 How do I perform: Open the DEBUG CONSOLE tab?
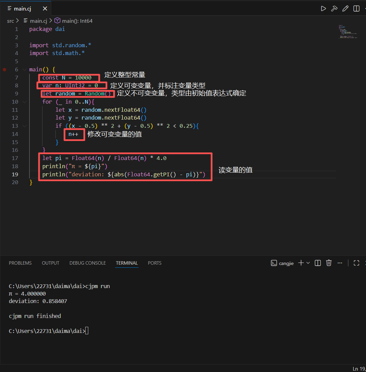coord(88,263)
